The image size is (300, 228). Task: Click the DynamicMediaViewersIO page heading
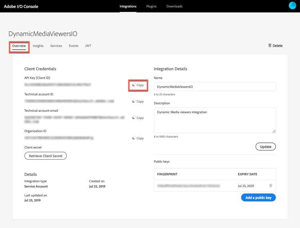pyautogui.click(x=43, y=34)
